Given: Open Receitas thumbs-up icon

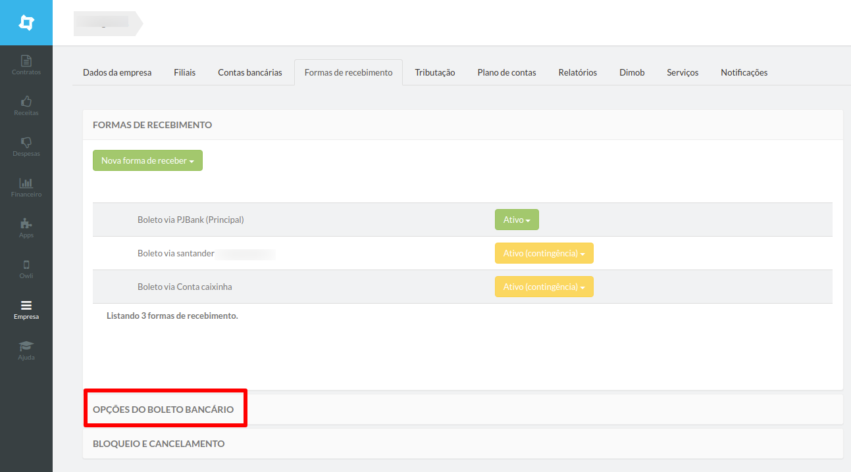Looking at the screenshot, I should [x=26, y=102].
